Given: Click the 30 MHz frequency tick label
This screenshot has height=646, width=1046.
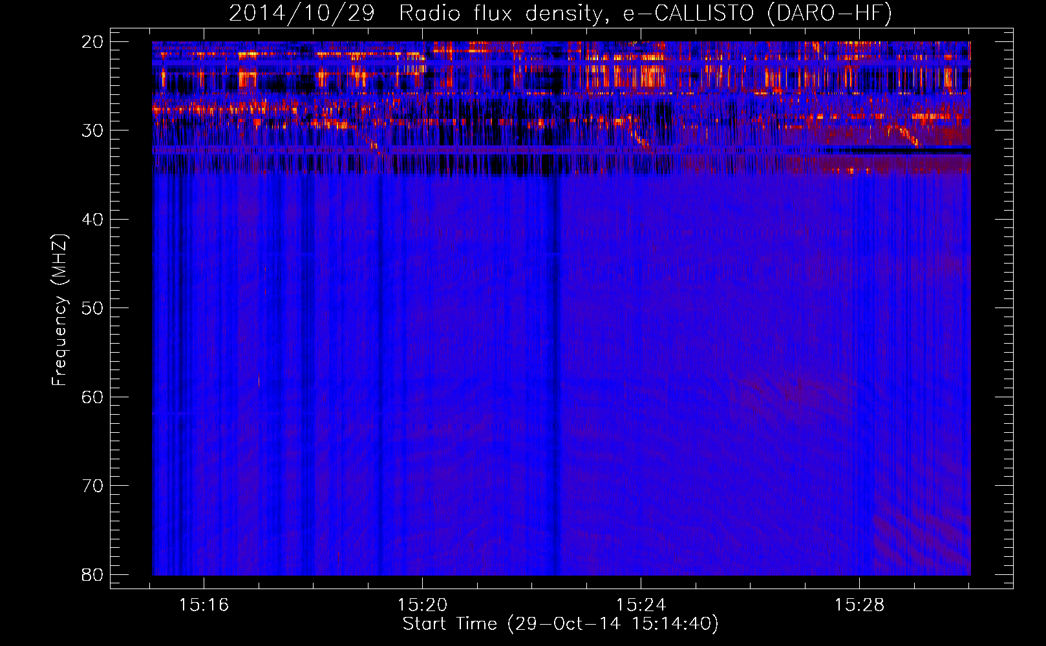Looking at the screenshot, I should click(x=92, y=130).
